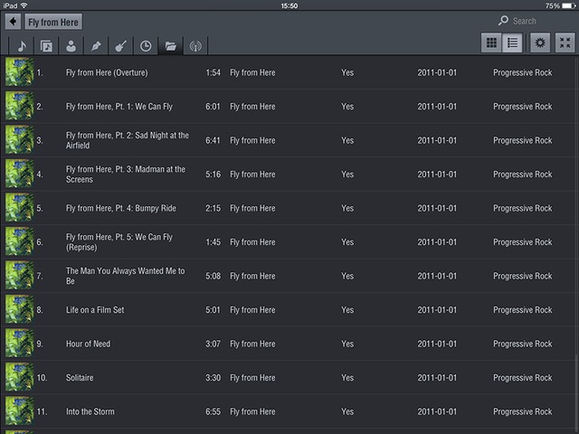Switch to the Artists person icon
The image size is (579, 434).
coord(71,46)
